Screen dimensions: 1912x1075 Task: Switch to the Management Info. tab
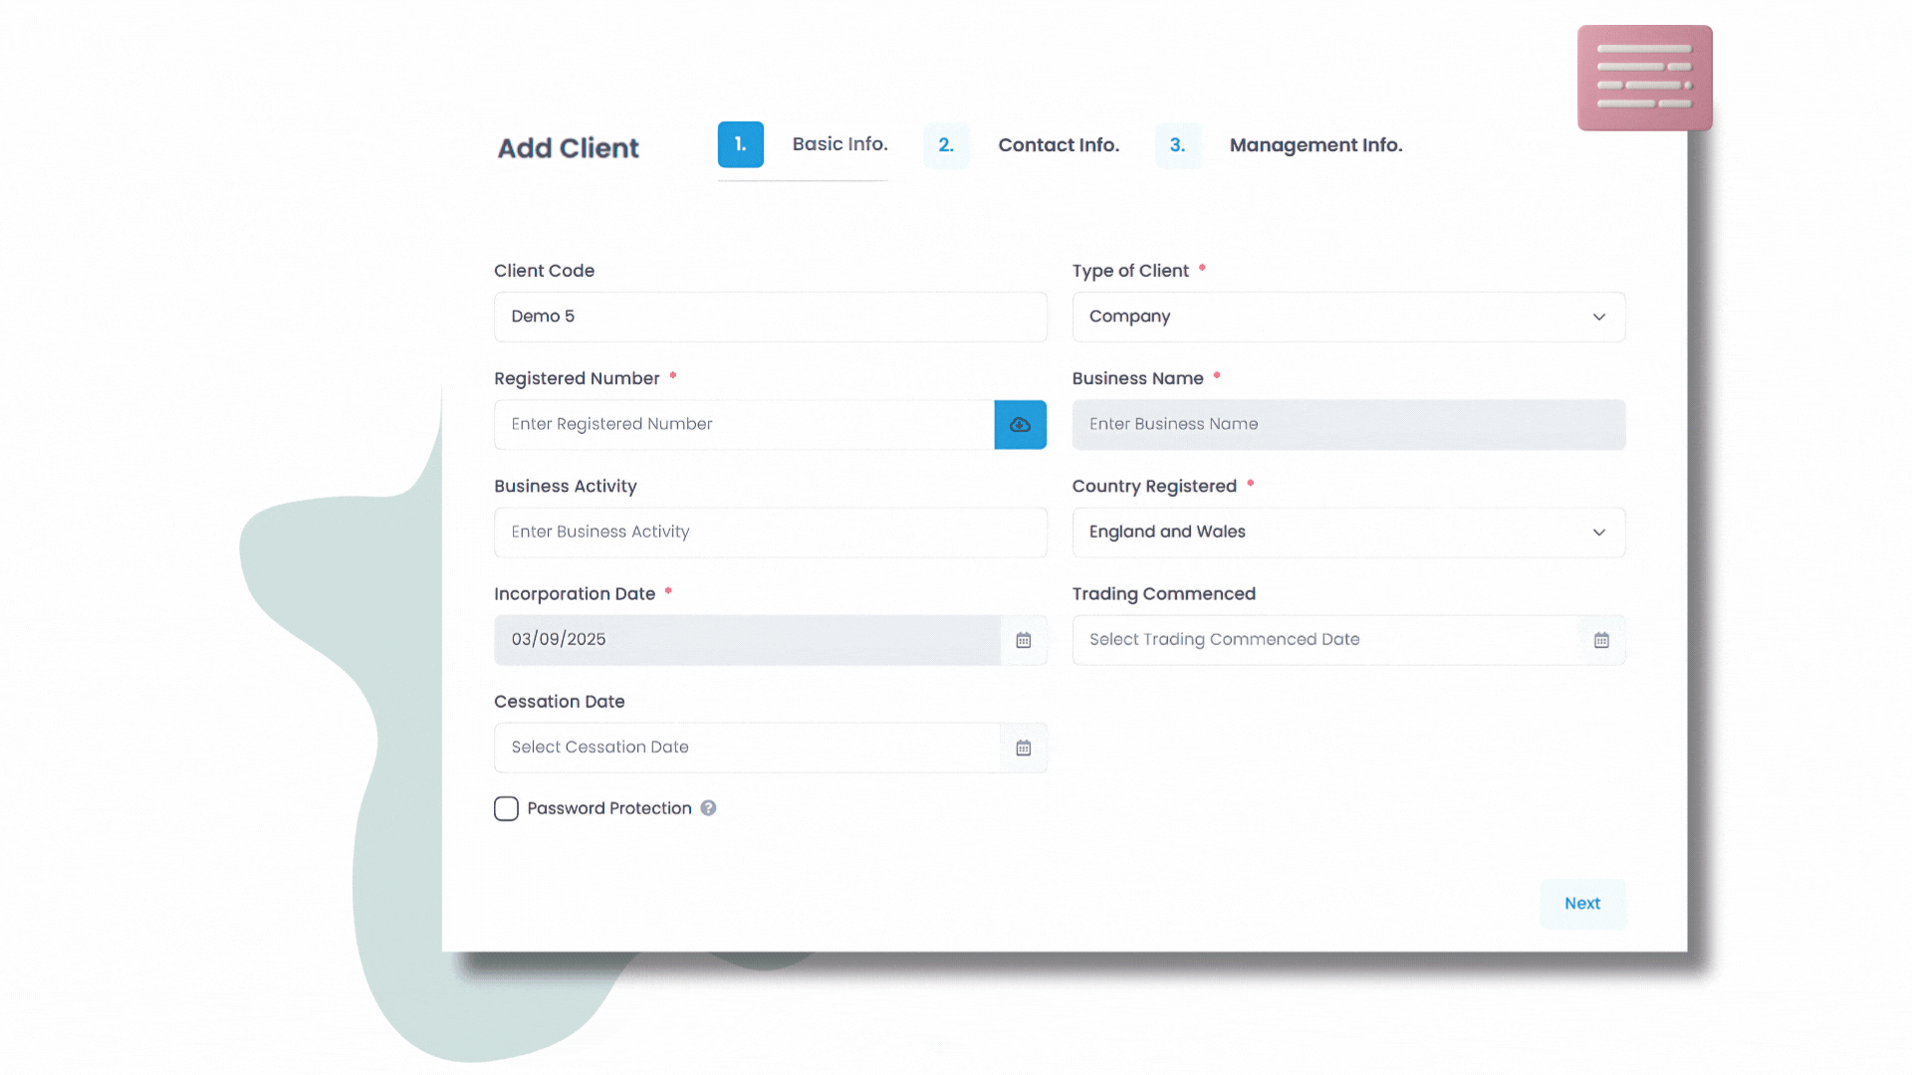(1314, 145)
